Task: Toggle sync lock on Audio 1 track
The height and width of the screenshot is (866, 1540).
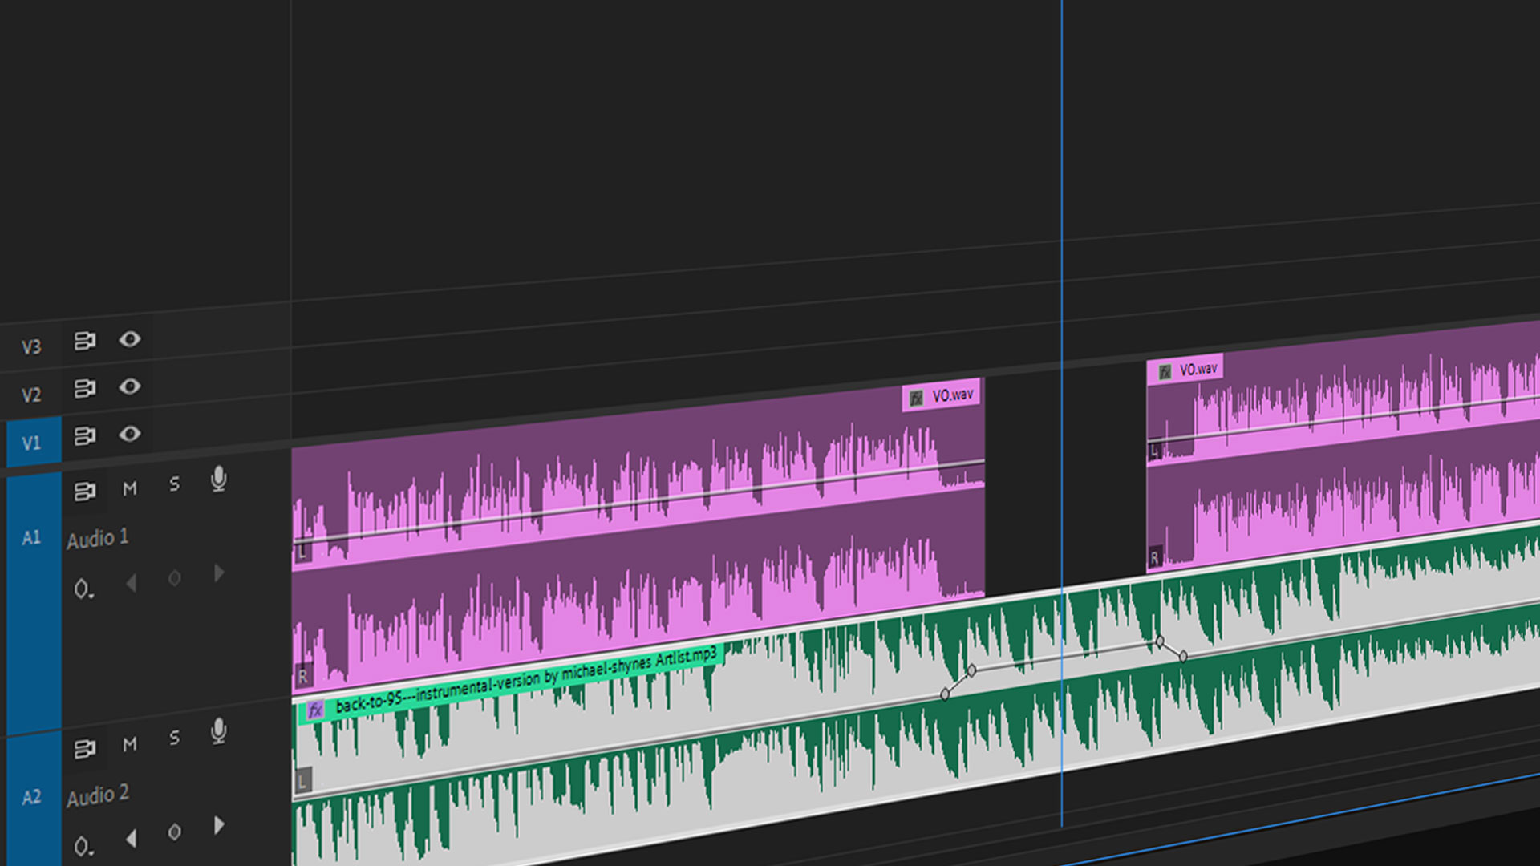Action: (x=85, y=491)
